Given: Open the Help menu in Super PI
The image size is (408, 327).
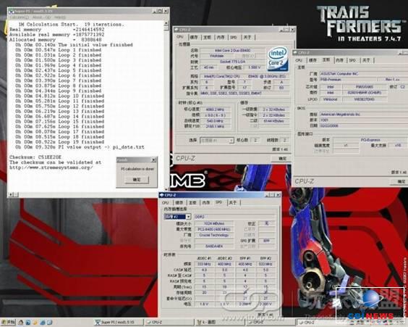Looking at the screenshot, I should (60, 17).
